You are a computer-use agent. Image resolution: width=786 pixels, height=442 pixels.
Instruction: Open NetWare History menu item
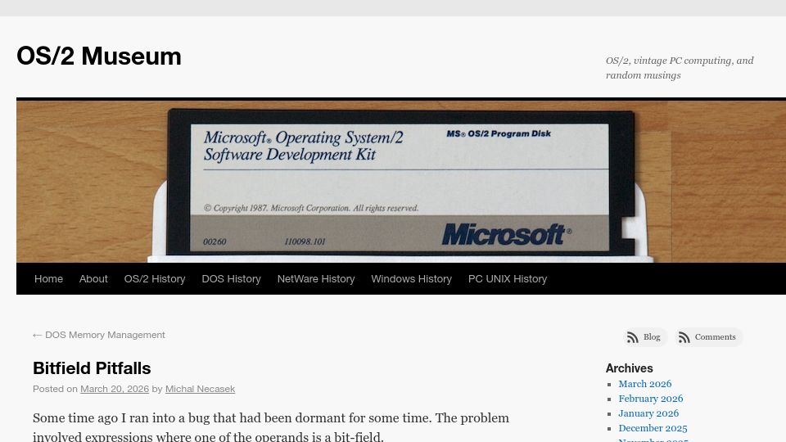316,278
